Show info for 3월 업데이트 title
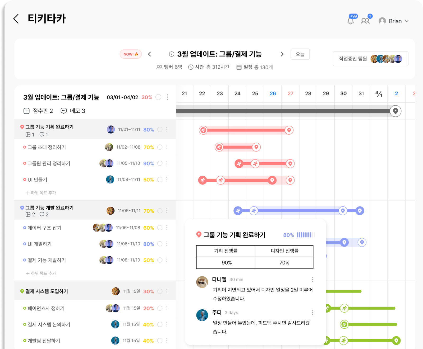This screenshot has height=349, width=423. click(172, 54)
